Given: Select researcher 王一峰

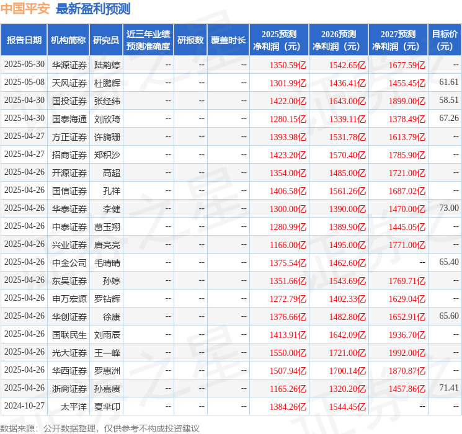Looking at the screenshot, I should (107, 353).
